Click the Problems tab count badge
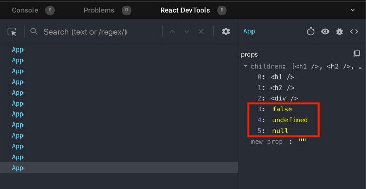This screenshot has width=366, height=189. point(127,10)
